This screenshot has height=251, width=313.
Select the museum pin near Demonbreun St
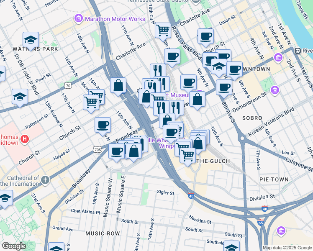click(x=275, y=90)
